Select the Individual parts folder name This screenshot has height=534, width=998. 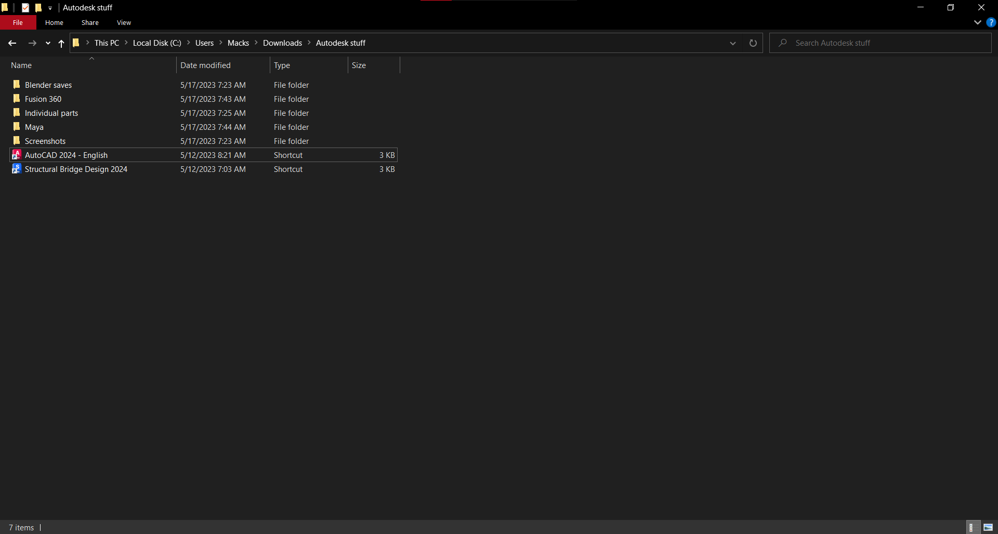pos(51,113)
